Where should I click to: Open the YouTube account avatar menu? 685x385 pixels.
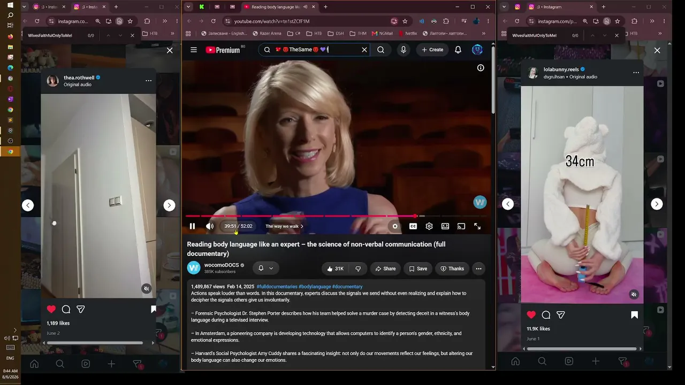click(x=477, y=50)
